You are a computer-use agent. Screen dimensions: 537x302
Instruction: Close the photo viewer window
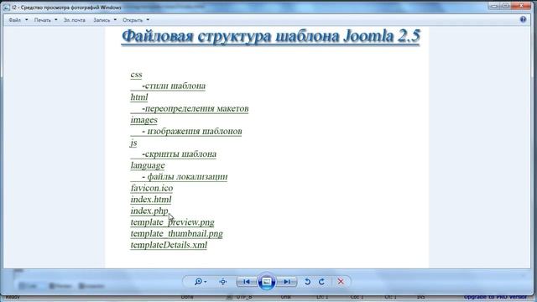[x=522, y=6]
